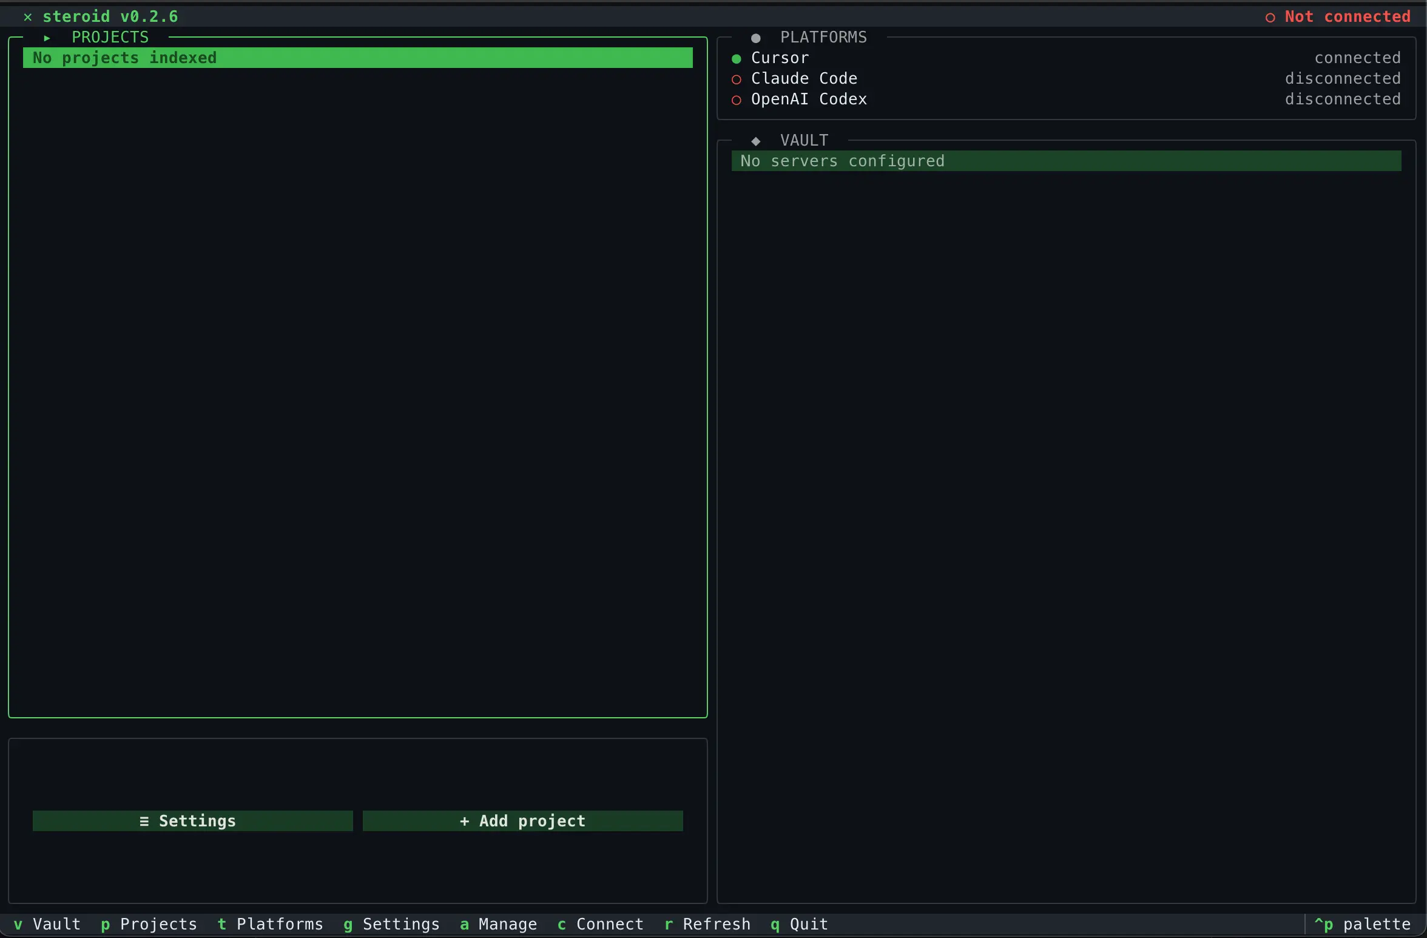Open Vault from the footer shortcut
Image resolution: width=1427 pixels, height=938 pixels.
pyautogui.click(x=47, y=924)
